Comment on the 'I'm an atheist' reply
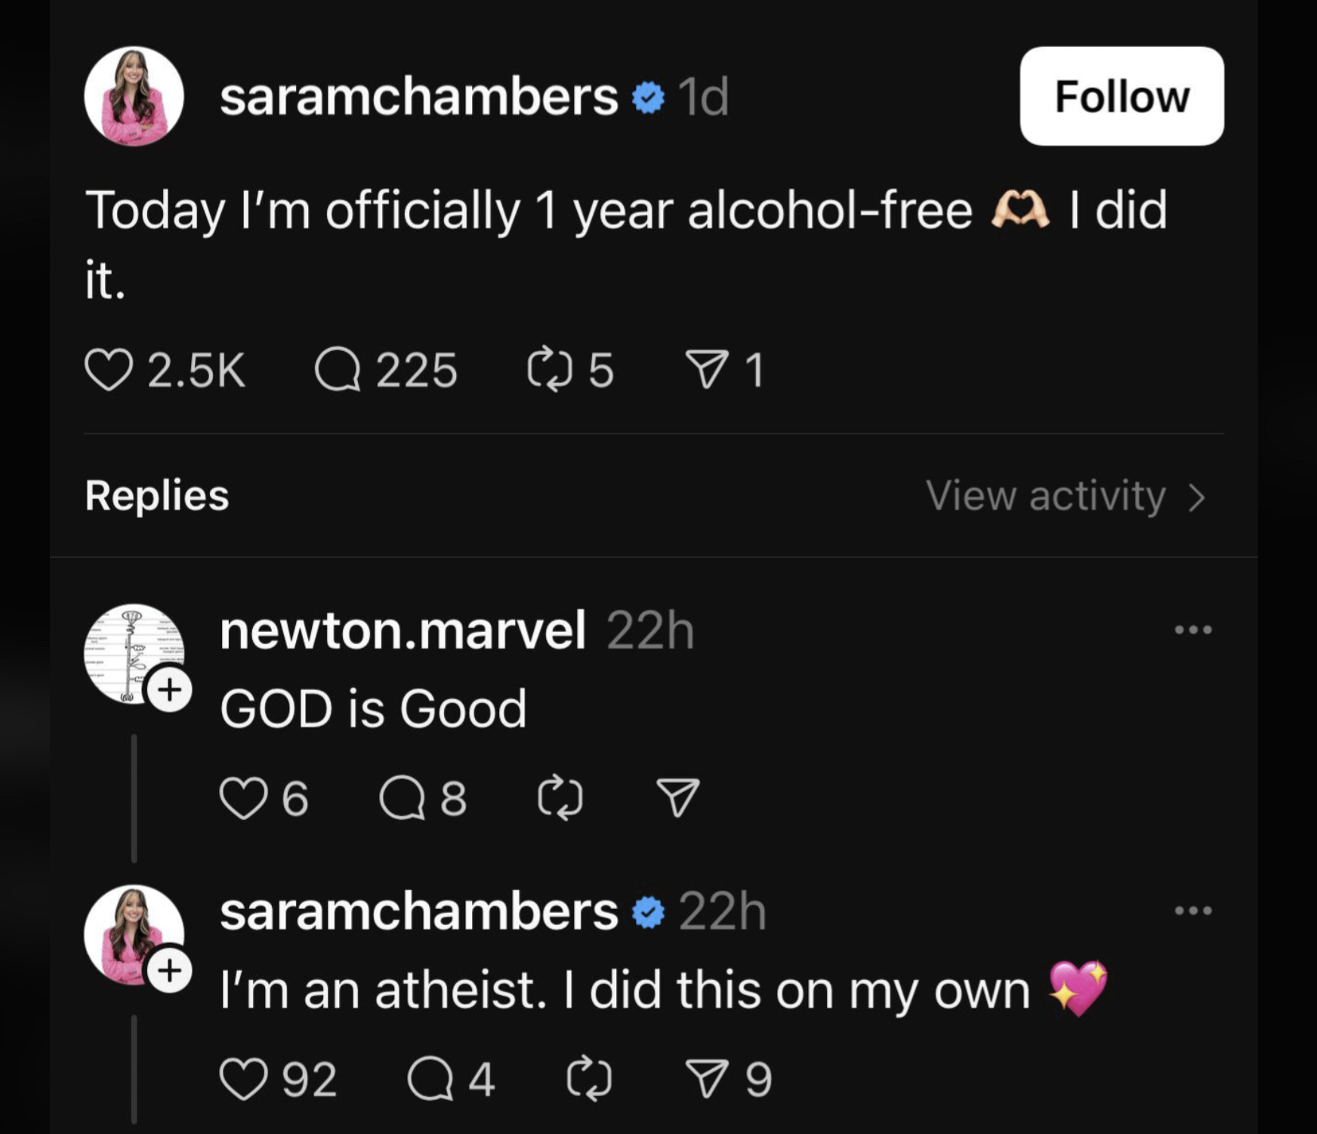 coord(430,1079)
